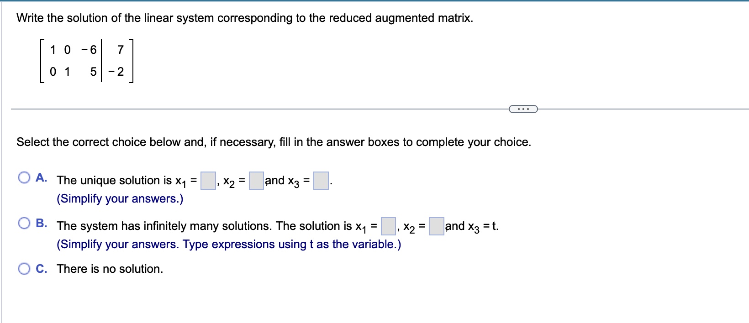This screenshot has height=323, width=749.
Task: Select choice C for no solution
Action: 24,269
